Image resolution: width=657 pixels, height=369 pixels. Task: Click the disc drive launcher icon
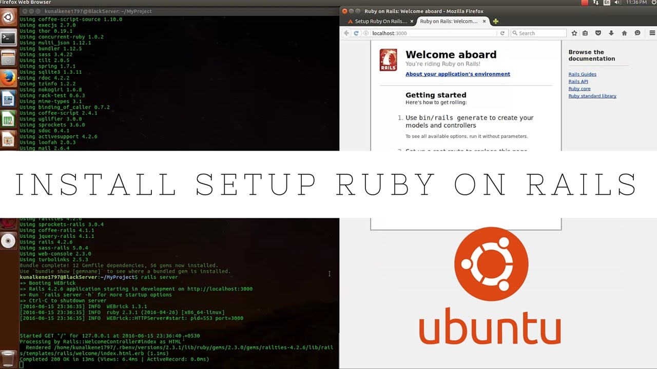click(8, 241)
